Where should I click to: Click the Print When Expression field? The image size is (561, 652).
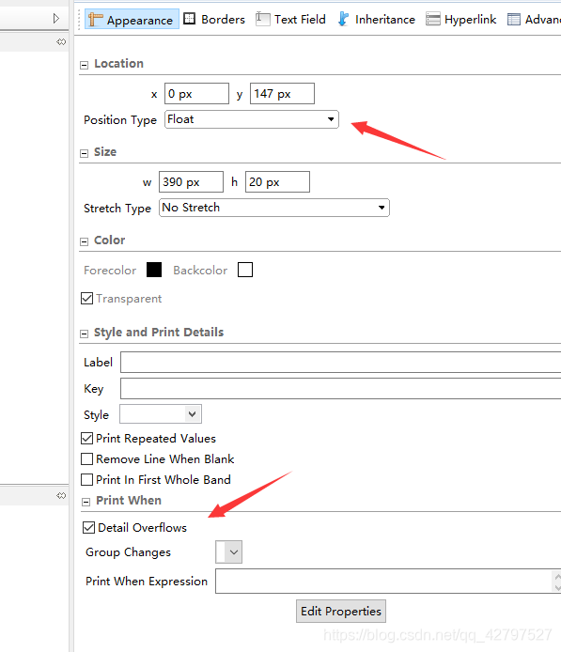click(388, 581)
